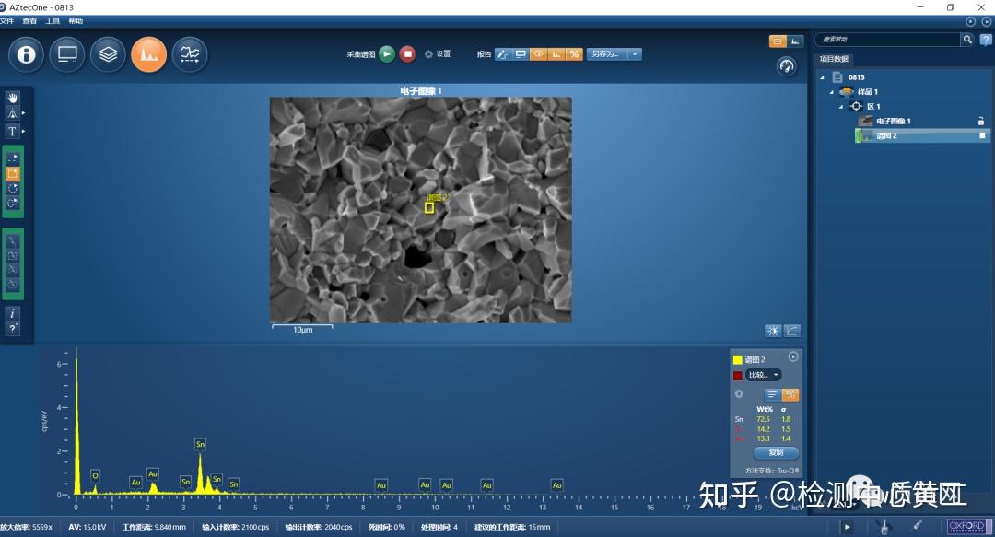Click the circular info icon at top left
The width and height of the screenshot is (995, 537).
pyautogui.click(x=25, y=54)
